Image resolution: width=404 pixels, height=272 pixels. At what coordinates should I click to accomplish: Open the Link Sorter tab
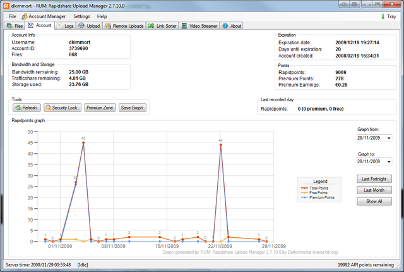[x=163, y=26]
